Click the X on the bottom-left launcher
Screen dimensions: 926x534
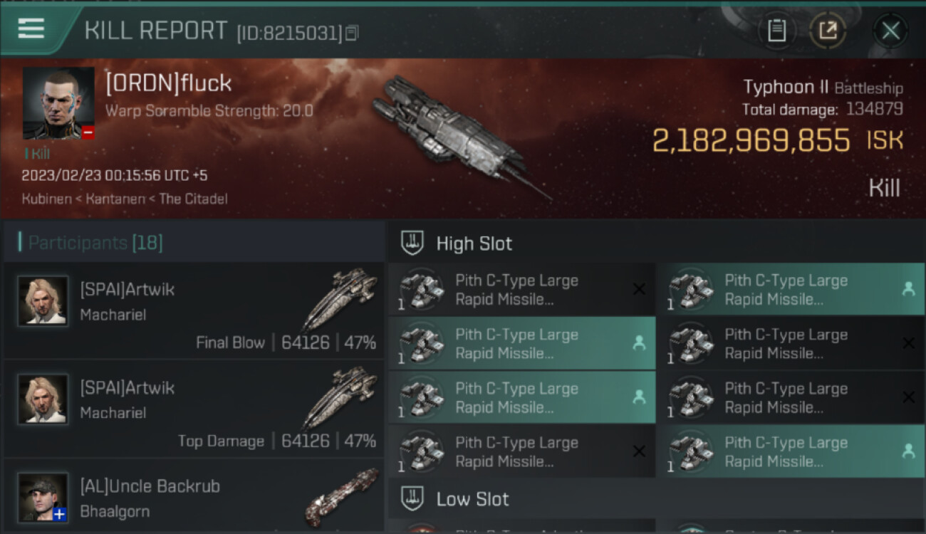click(x=639, y=451)
